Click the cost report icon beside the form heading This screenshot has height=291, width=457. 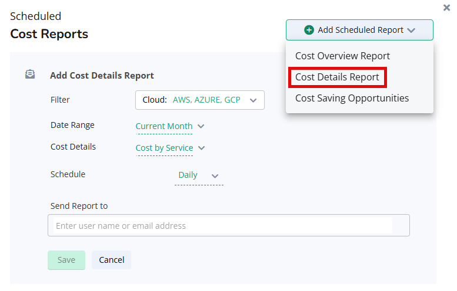click(30, 75)
